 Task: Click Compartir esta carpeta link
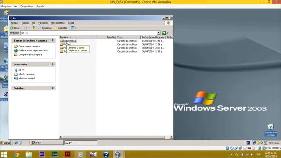click(x=30, y=54)
